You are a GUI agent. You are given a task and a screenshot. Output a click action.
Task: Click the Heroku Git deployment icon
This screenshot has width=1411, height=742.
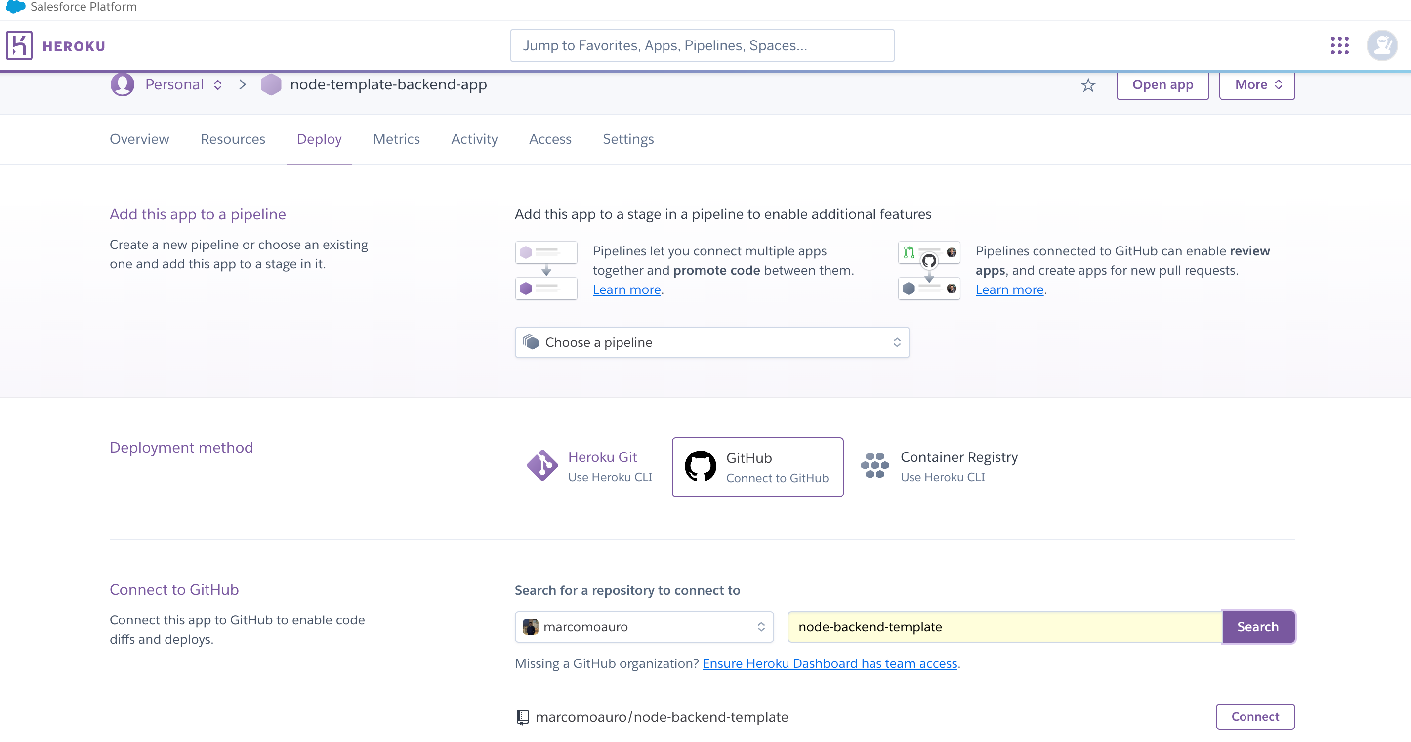tap(541, 466)
